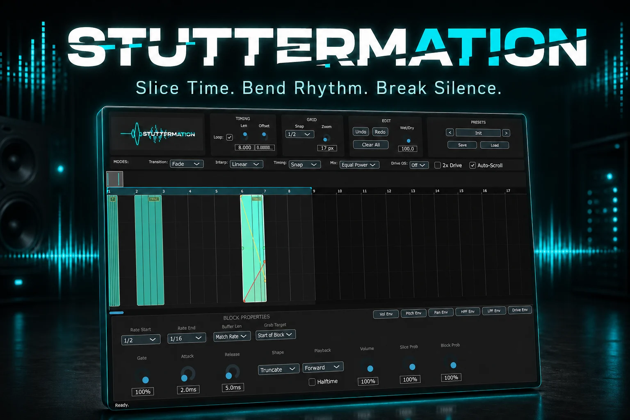Screen dimensions: 630x420
Task: Open the Mix dropdown showing Equal Power
Action: pyautogui.click(x=359, y=165)
